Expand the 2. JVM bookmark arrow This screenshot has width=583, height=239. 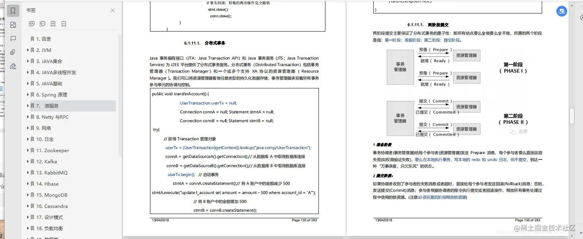coord(28,50)
